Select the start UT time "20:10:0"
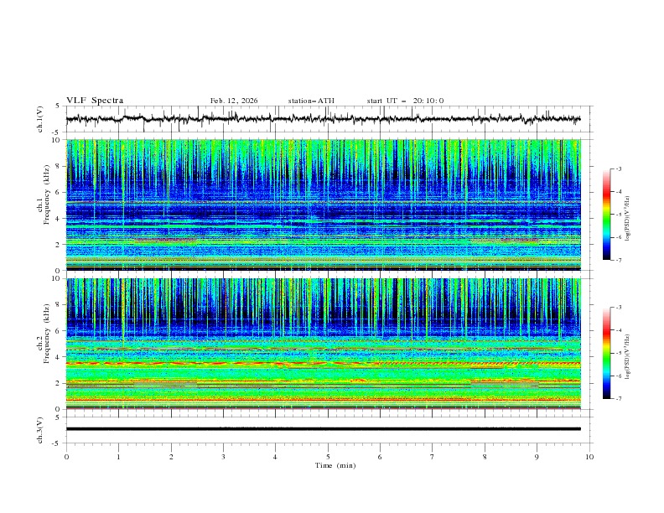This screenshot has width=664, height=513. click(428, 101)
